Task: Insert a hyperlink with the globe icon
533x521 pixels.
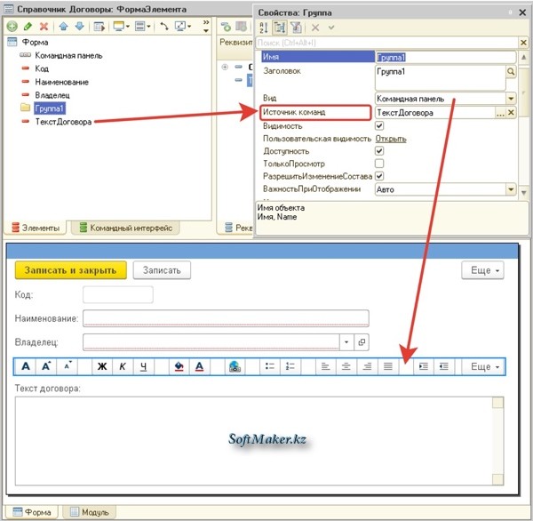Action: pyautogui.click(x=235, y=366)
